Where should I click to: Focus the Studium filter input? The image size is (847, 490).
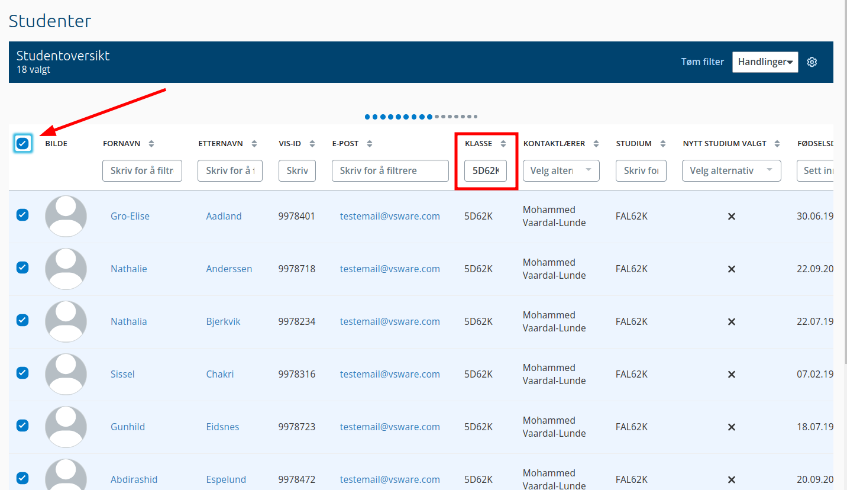[641, 170]
